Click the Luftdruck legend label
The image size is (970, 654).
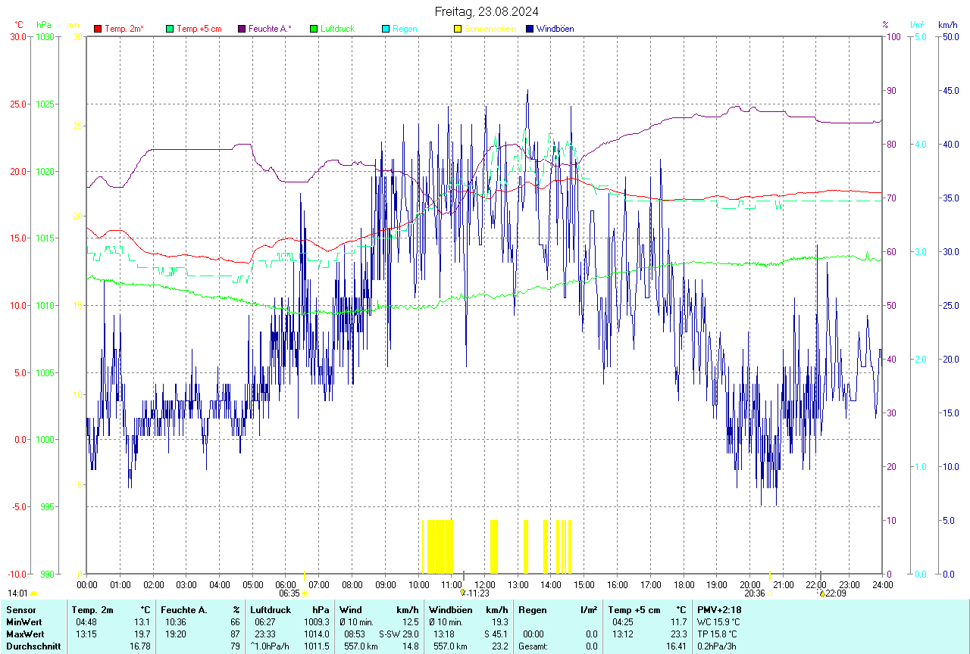(337, 29)
